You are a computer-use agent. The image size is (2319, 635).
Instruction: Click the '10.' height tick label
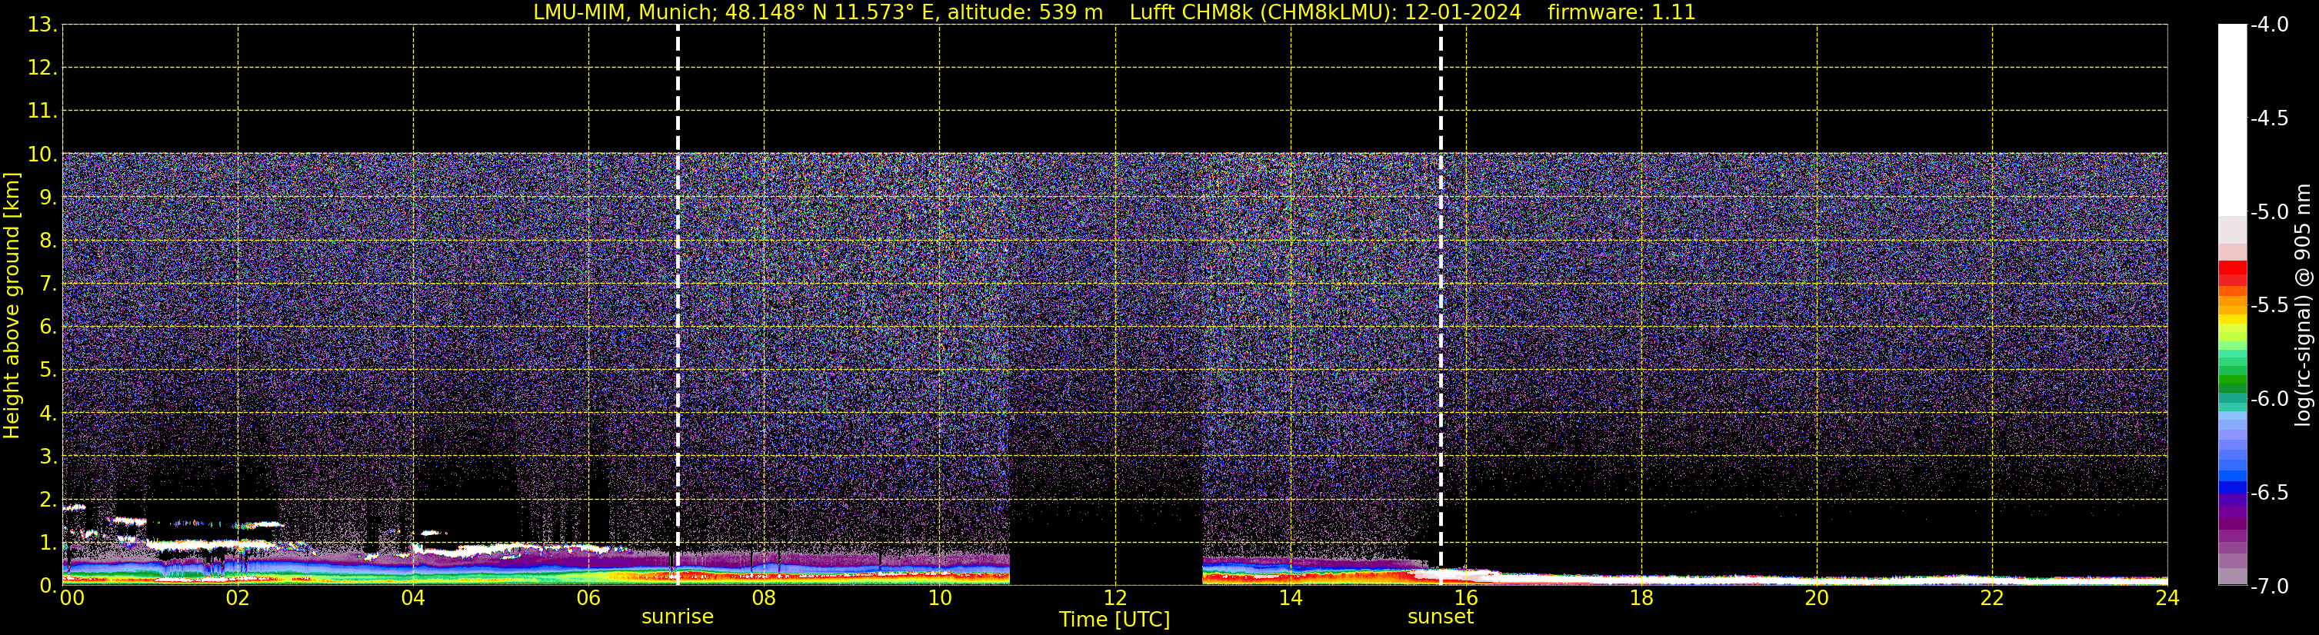[42, 155]
